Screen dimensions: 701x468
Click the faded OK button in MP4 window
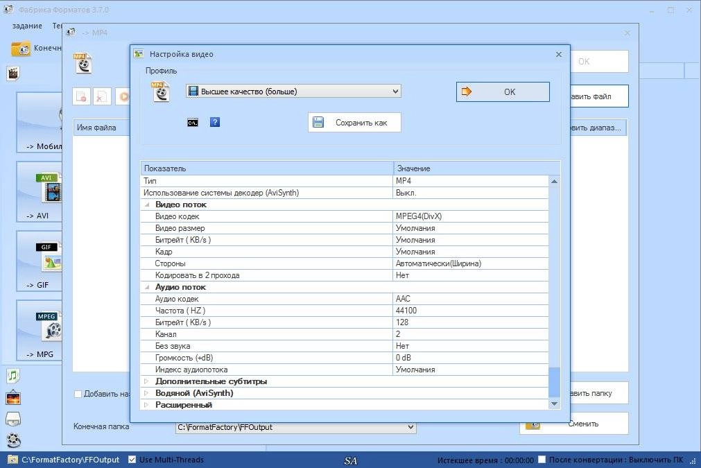(x=600, y=62)
